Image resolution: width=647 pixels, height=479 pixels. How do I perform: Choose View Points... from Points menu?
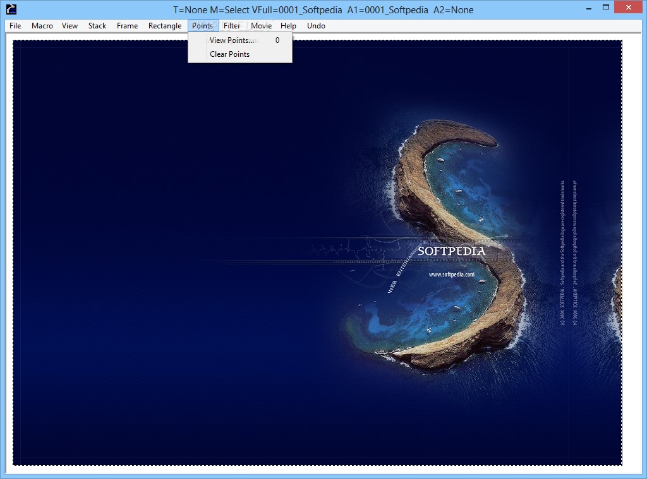click(x=240, y=40)
